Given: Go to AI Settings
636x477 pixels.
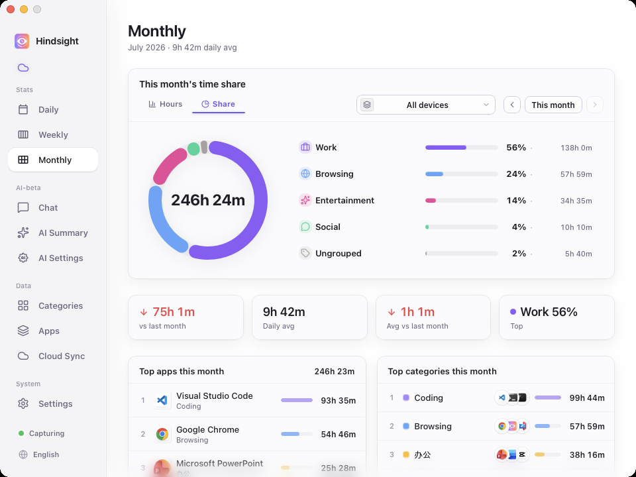Looking at the screenshot, I should (53, 258).
